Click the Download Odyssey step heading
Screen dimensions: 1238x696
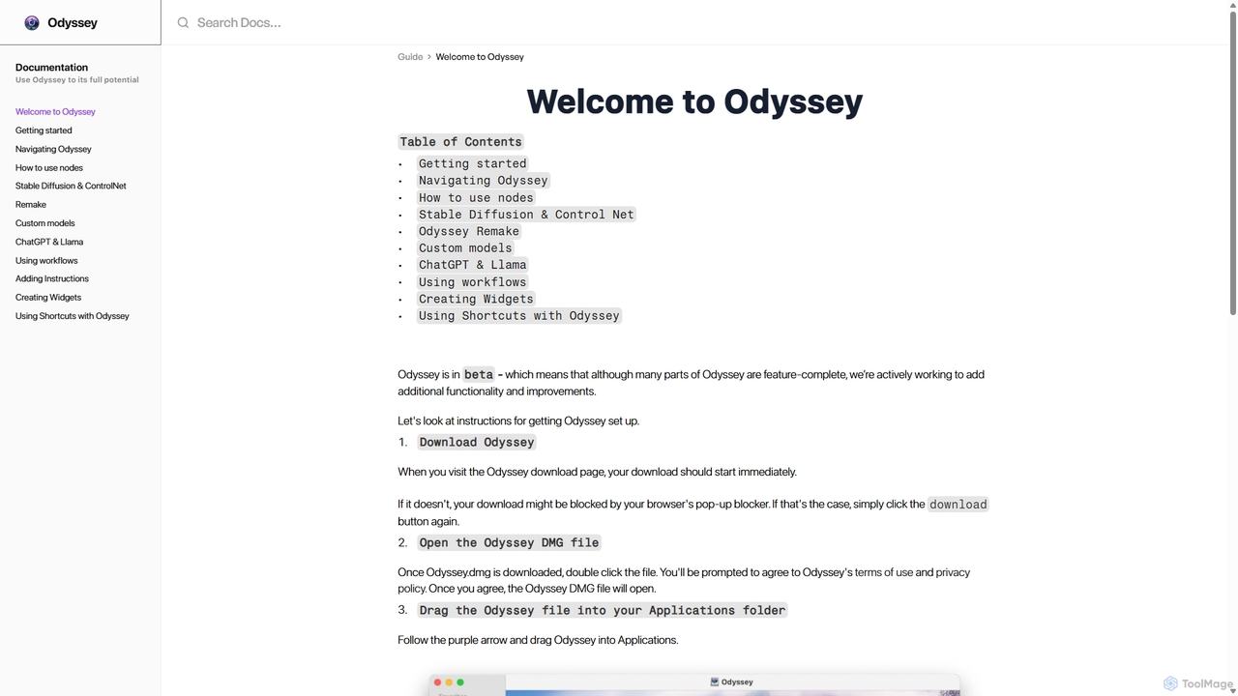[x=477, y=442]
